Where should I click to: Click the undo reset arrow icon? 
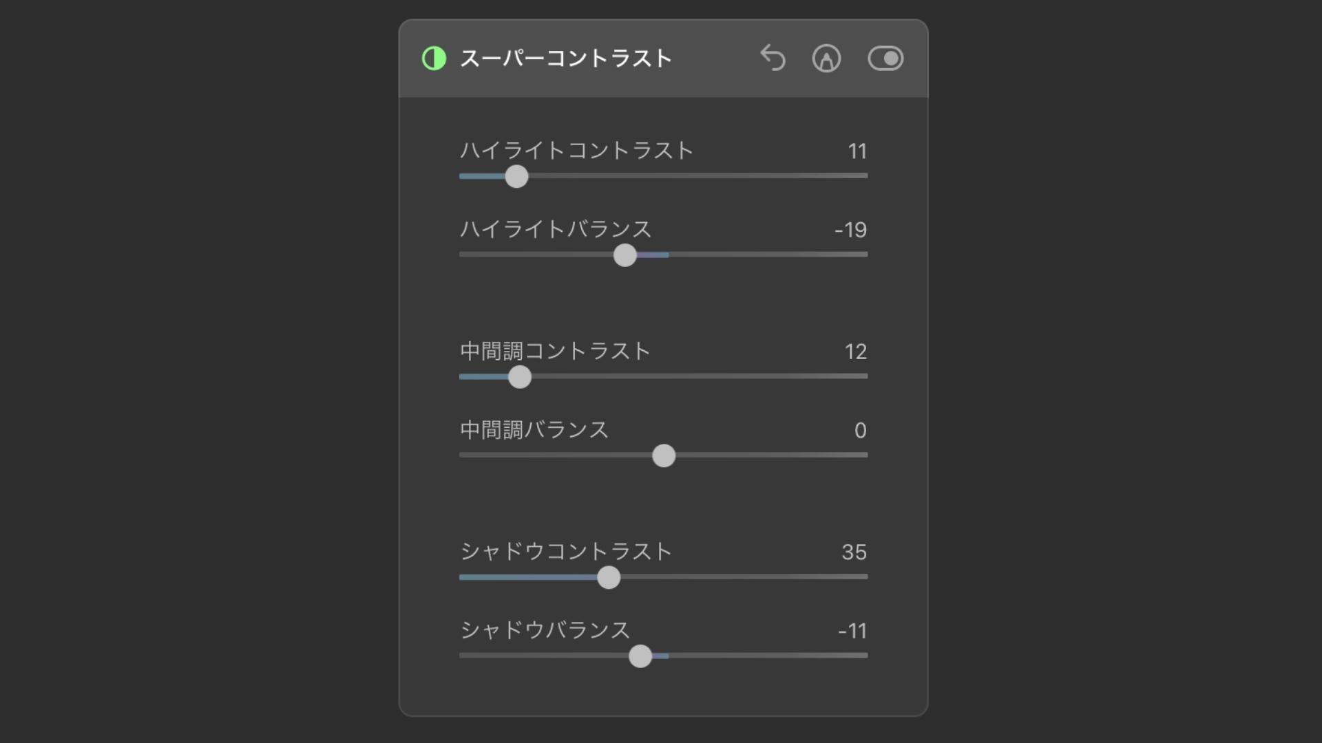click(x=773, y=58)
